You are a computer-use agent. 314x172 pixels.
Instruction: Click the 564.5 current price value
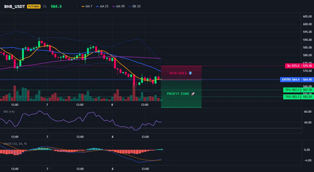56,6
